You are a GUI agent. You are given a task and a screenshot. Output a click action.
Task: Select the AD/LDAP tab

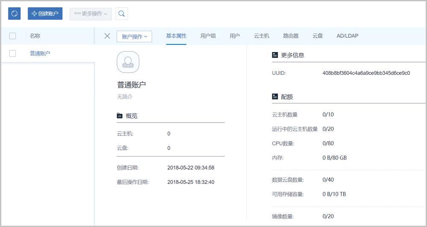(x=347, y=36)
